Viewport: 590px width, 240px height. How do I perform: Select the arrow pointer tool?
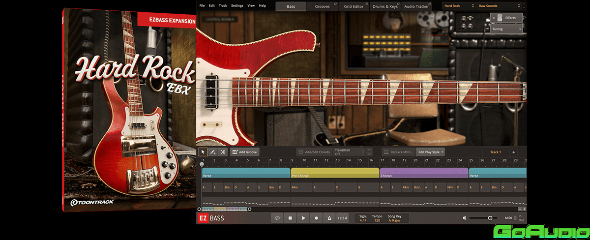[203, 152]
